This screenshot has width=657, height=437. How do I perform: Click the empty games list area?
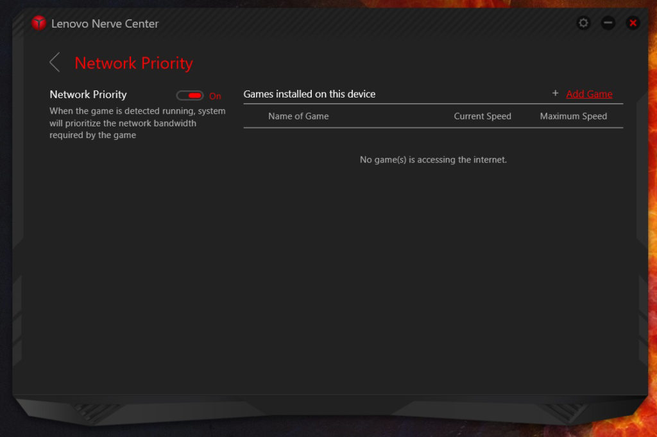click(433, 270)
